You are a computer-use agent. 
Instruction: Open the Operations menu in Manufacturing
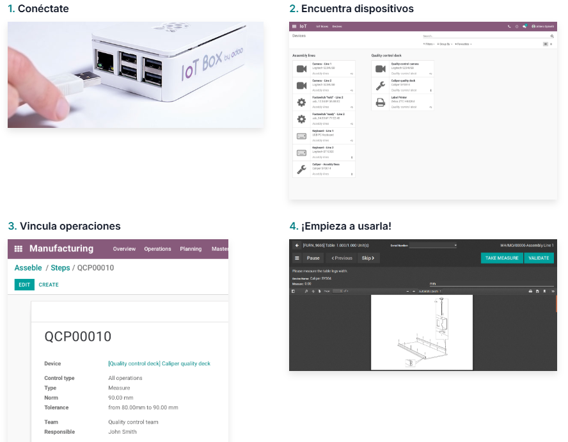(157, 249)
